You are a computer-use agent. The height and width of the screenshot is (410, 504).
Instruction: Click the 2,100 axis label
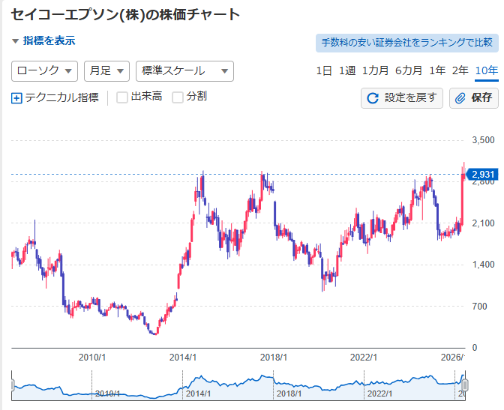[483, 223]
